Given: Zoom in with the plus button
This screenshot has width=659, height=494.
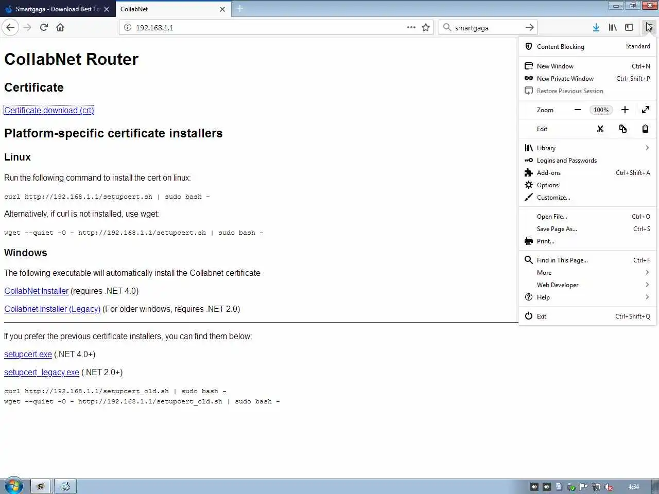Looking at the screenshot, I should point(625,110).
